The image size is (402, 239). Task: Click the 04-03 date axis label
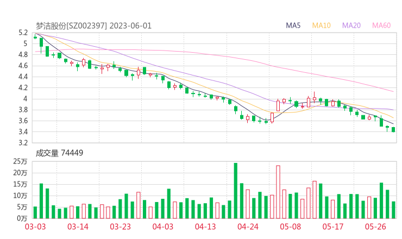[163, 227]
